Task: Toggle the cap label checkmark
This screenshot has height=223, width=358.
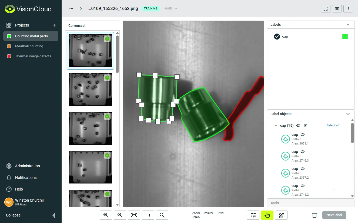Action: click(x=277, y=37)
